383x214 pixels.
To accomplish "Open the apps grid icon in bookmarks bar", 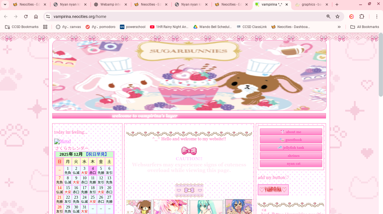I will [45, 27].
